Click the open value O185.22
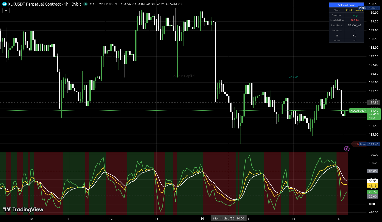This screenshot has height=222, width=382. point(96,4)
